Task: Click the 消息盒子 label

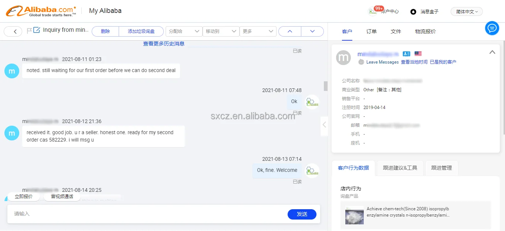Action: [430, 12]
